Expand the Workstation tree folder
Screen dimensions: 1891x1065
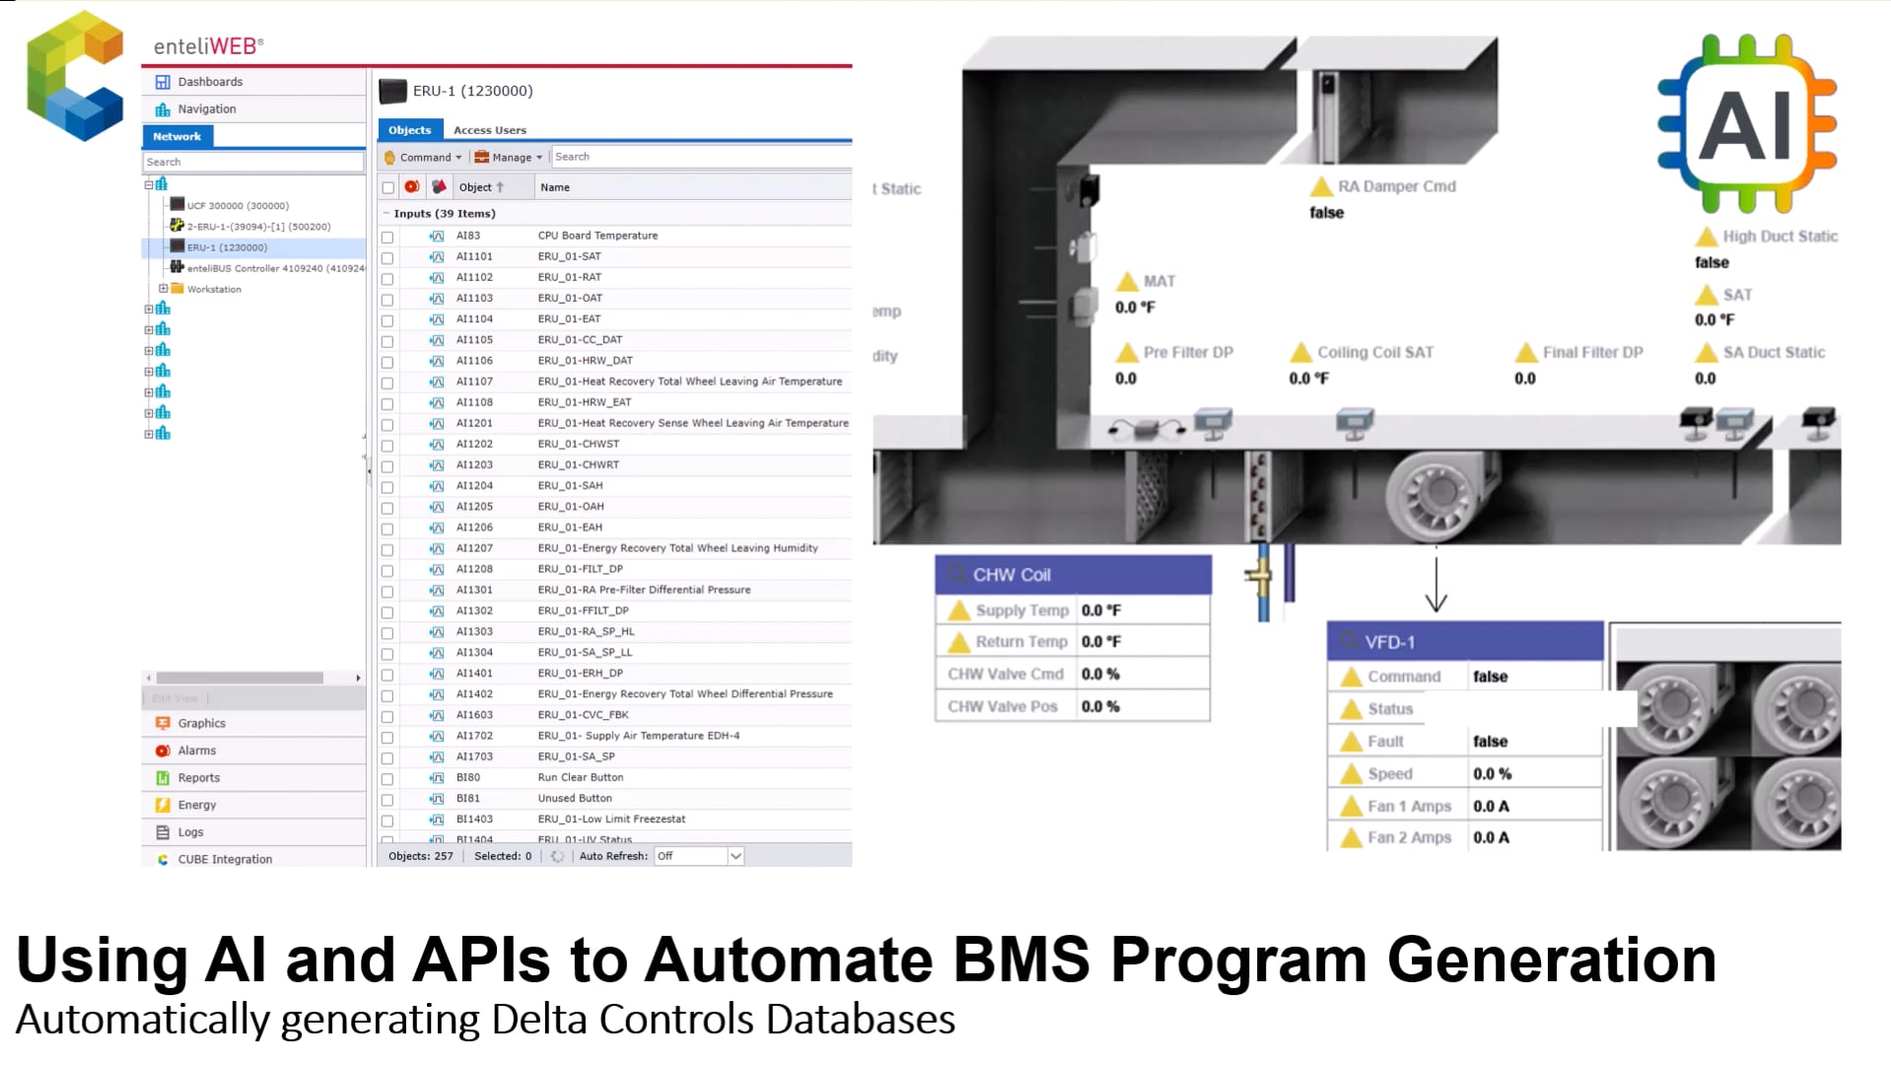pos(163,289)
